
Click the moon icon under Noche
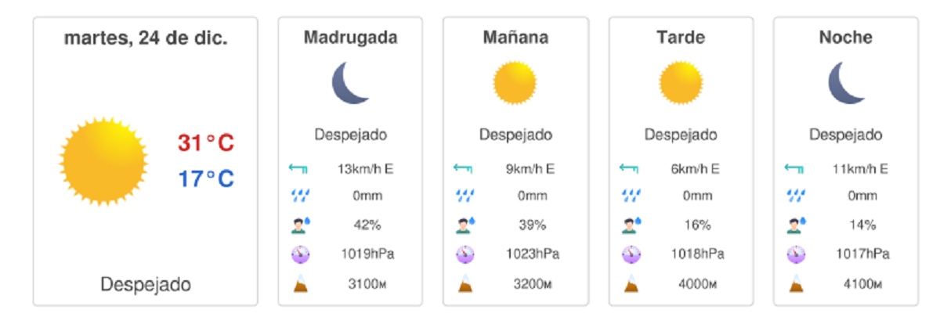(x=846, y=82)
